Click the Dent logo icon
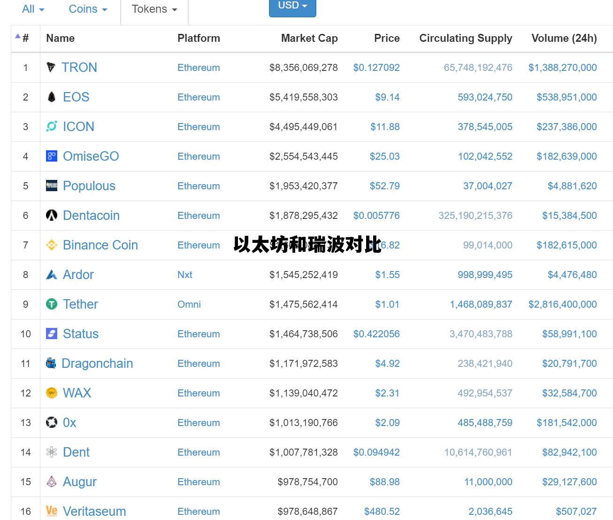The height and width of the screenshot is (520, 613). tap(52, 452)
